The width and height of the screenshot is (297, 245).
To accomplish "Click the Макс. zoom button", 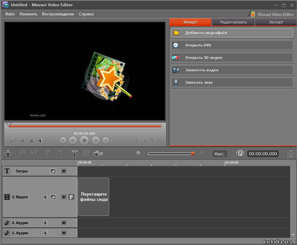I will click(220, 154).
